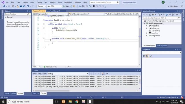The image size is (185, 104).
Task: Click the search magnifier in Solution Explorer
Action: (179, 18)
